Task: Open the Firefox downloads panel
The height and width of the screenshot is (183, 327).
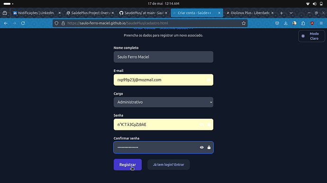Action: [x=286, y=23]
